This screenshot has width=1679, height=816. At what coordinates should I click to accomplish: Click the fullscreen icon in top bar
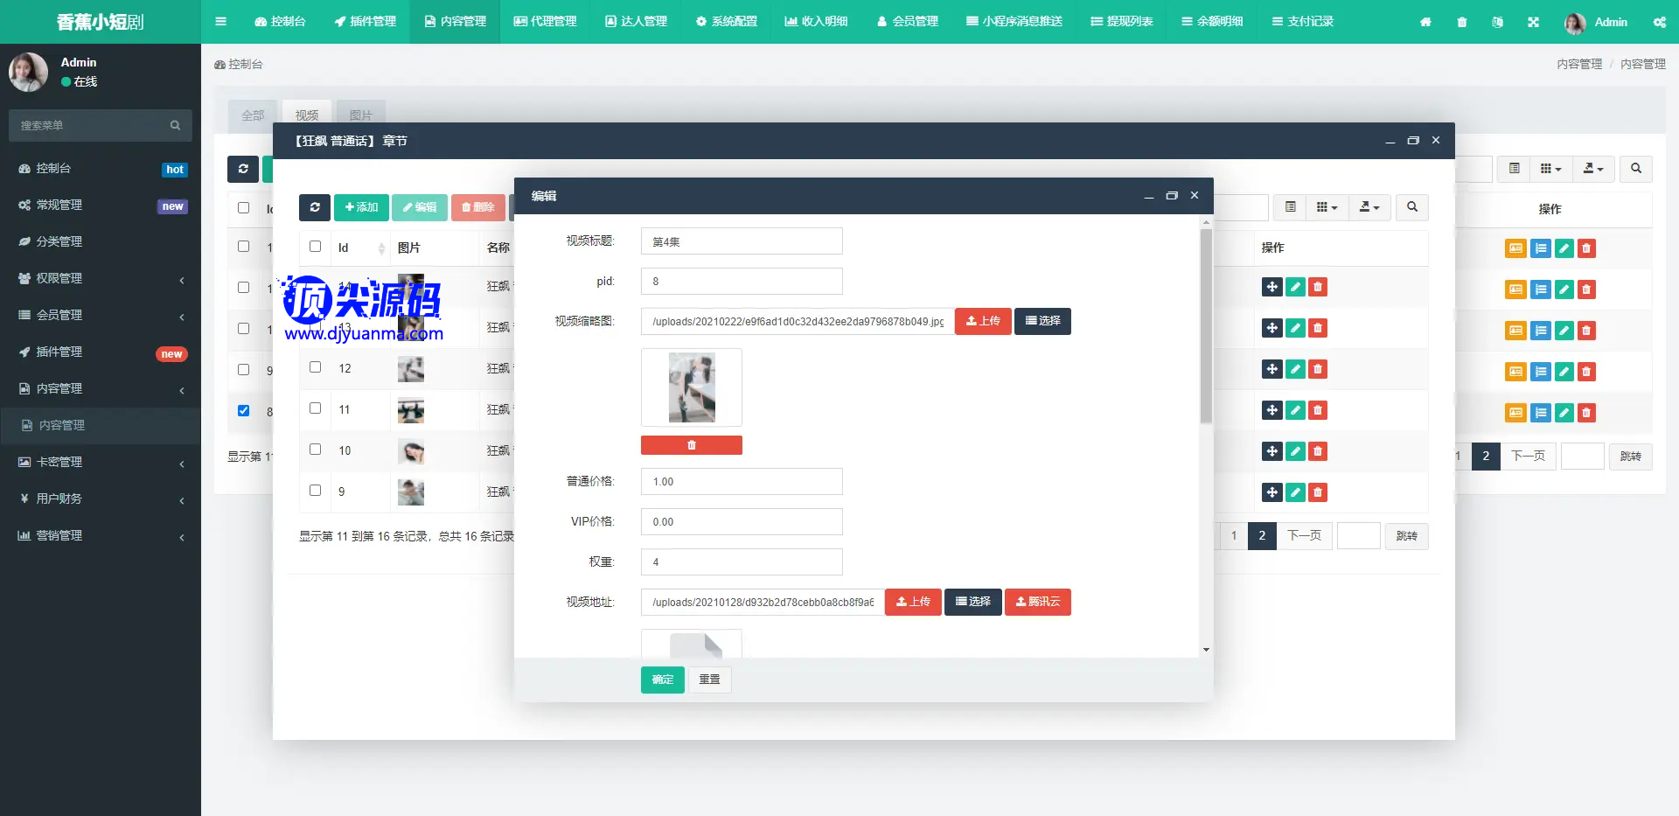pos(1533,22)
